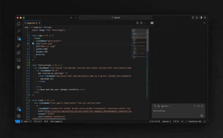Open the Run and Debug view
This screenshot has width=223, height=138.
tap(18, 45)
